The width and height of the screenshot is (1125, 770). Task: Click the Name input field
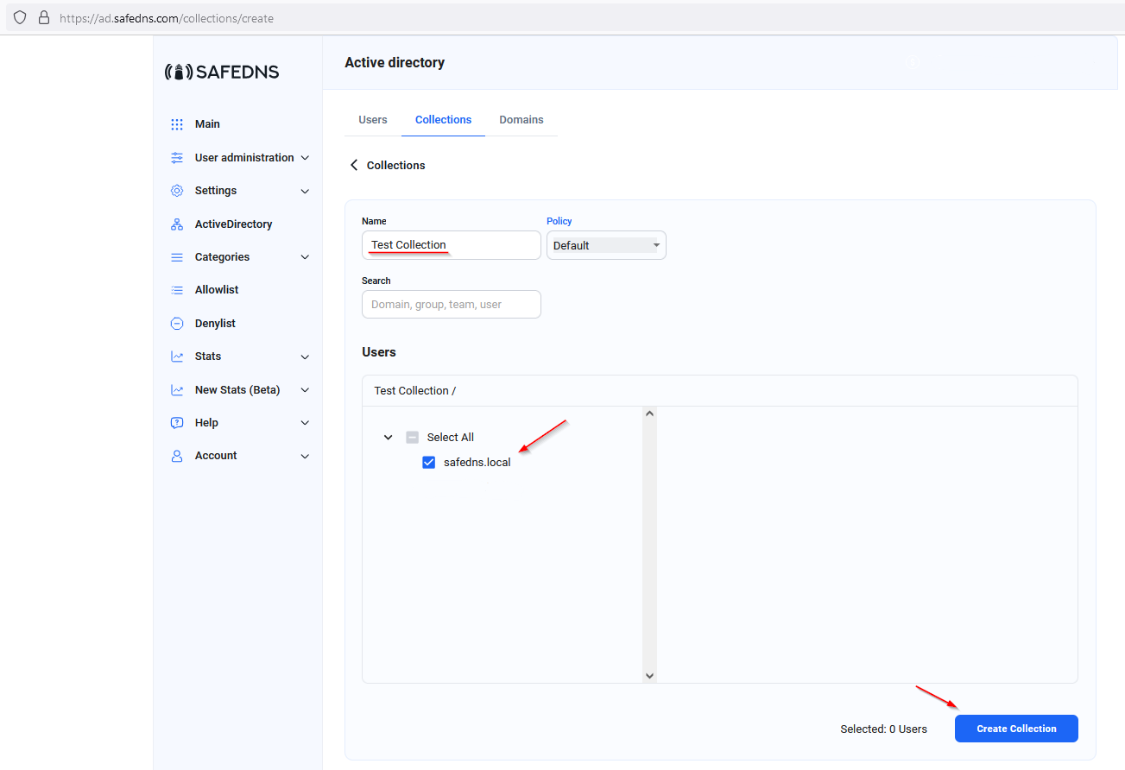(452, 245)
